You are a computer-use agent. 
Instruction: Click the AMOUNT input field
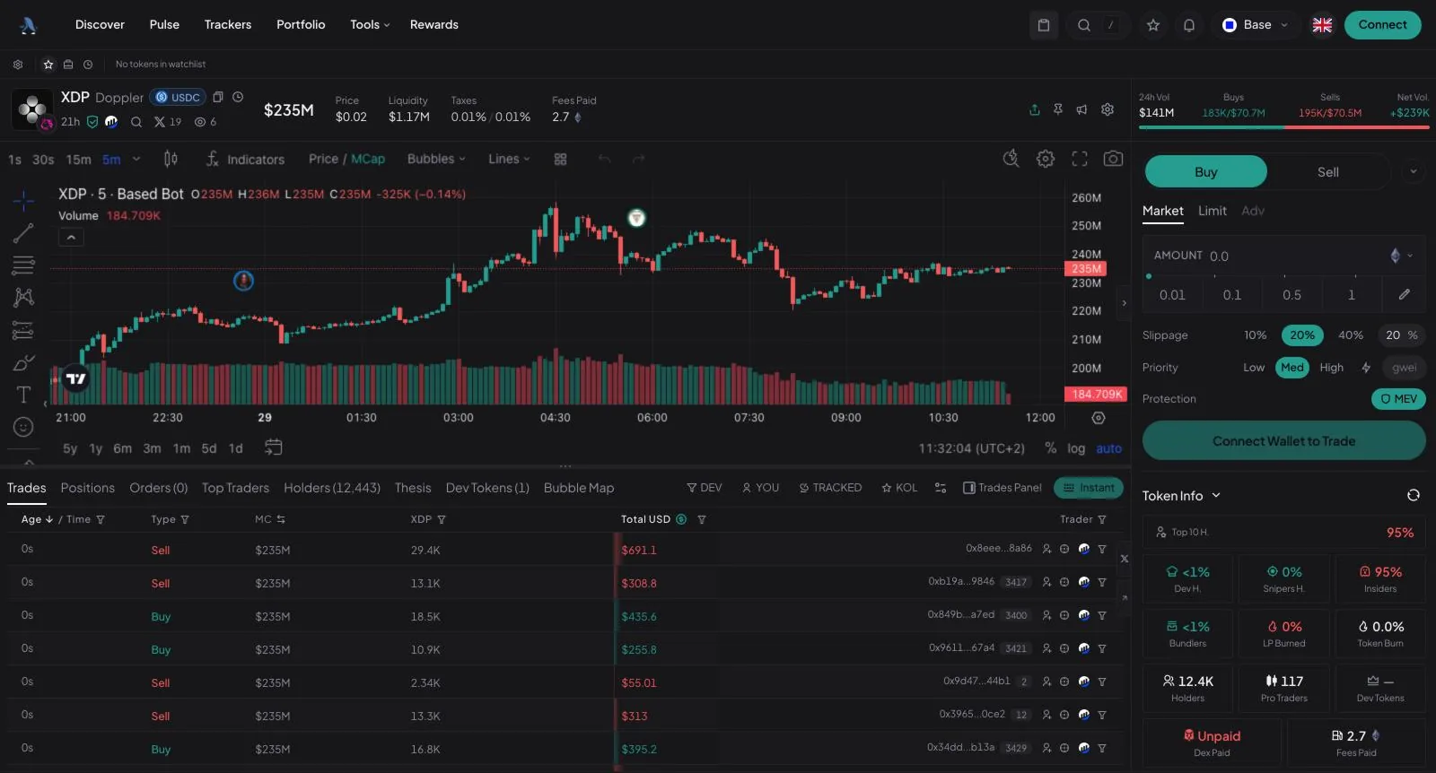tap(1283, 256)
